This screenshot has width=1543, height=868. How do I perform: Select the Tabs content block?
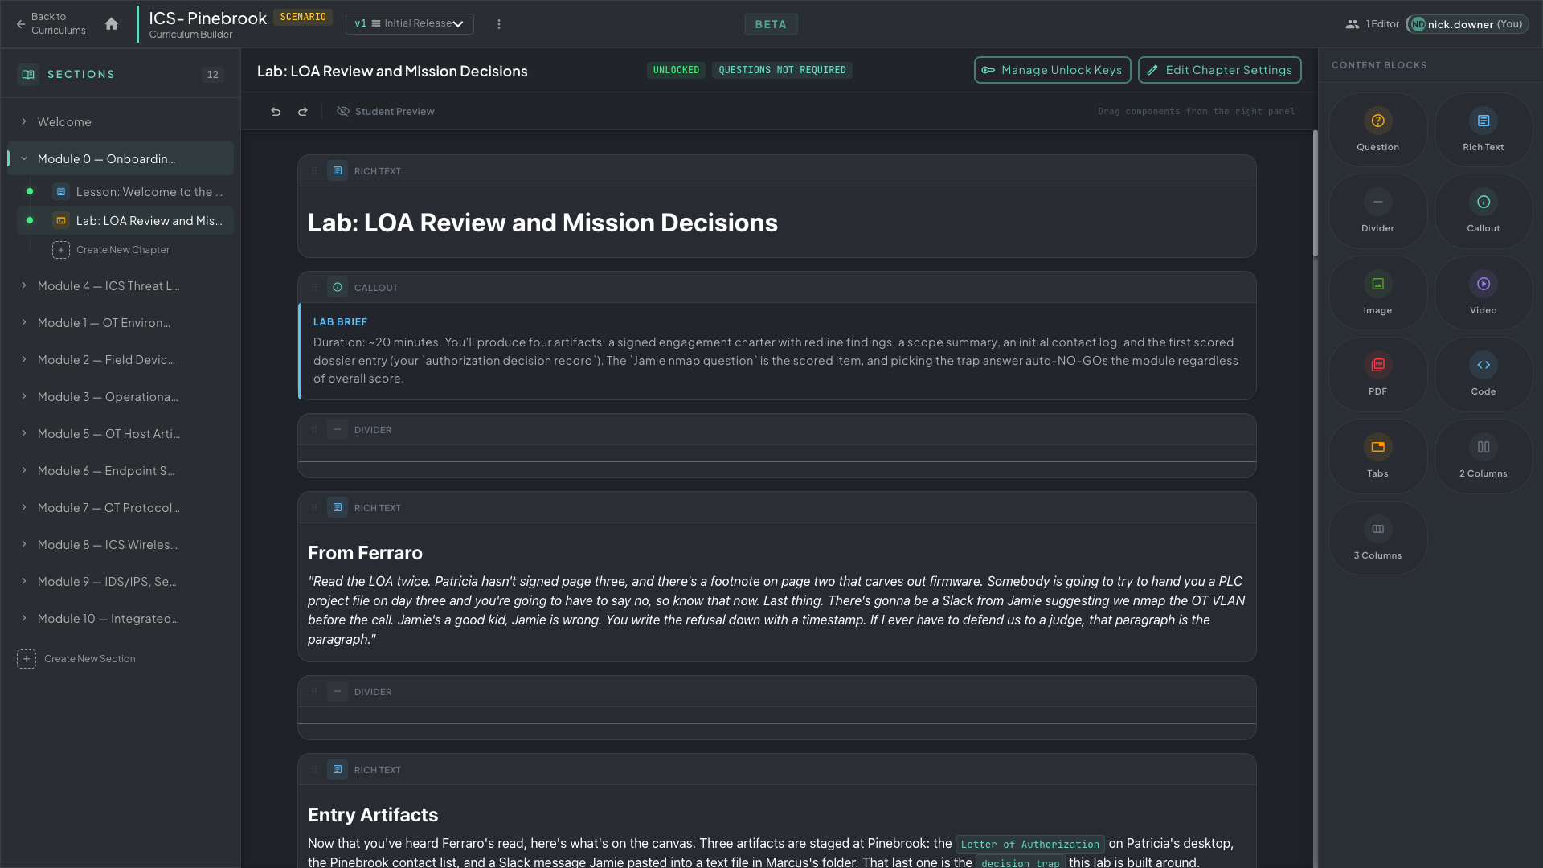pyautogui.click(x=1377, y=457)
